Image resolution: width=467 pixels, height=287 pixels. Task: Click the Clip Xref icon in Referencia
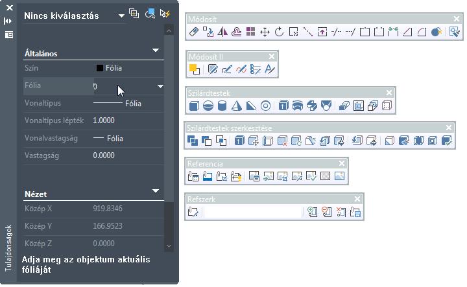222,176
